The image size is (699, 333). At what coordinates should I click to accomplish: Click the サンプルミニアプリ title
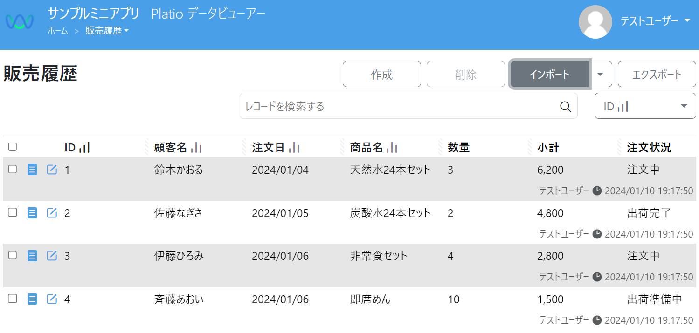click(94, 14)
